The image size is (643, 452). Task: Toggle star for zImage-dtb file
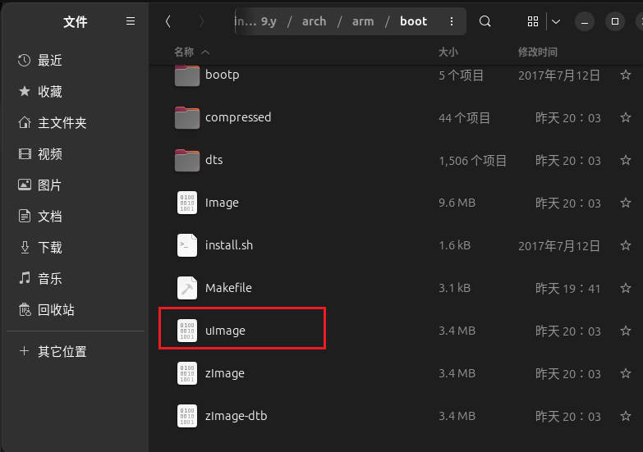pos(626,416)
